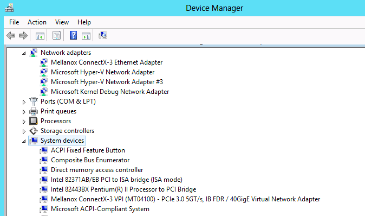Click icon beside Direct memory access controller

(x=43, y=170)
